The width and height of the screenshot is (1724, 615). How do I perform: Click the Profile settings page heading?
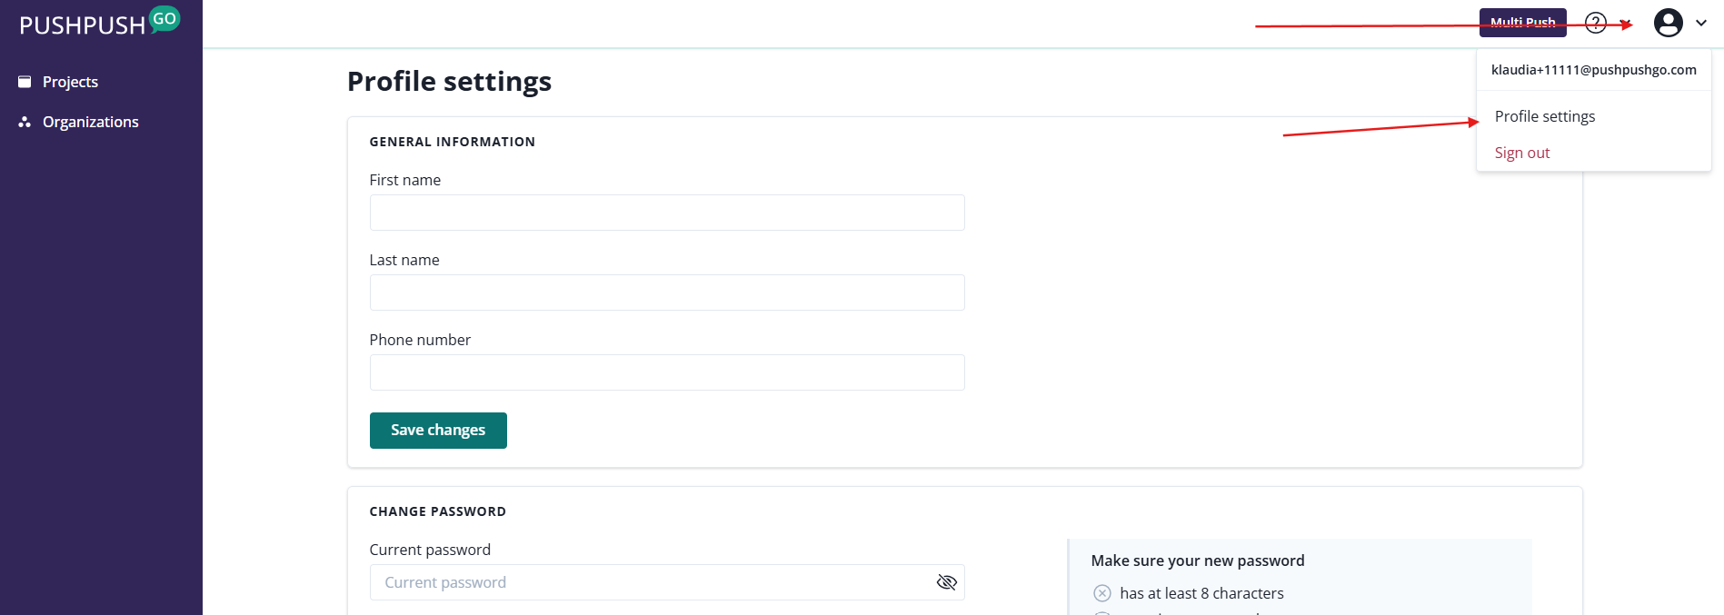tap(449, 82)
